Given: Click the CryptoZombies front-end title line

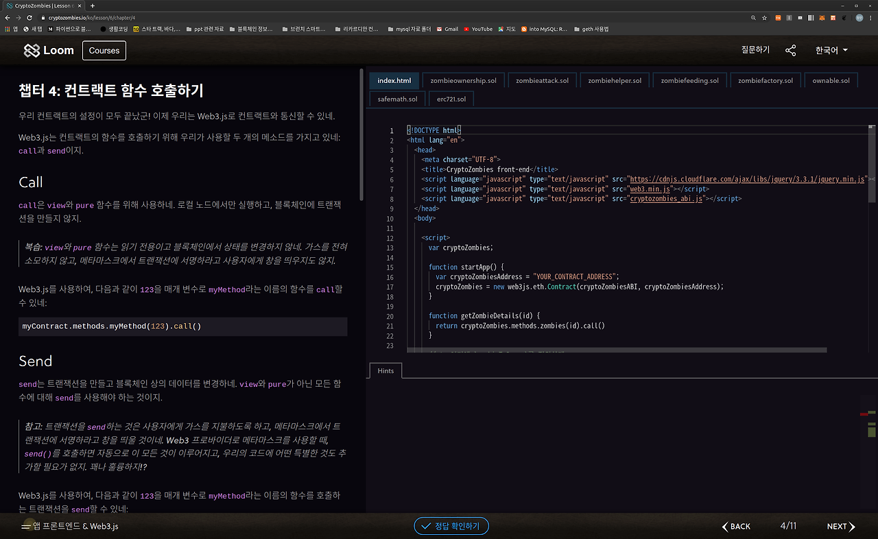Looking at the screenshot, I should tap(490, 169).
